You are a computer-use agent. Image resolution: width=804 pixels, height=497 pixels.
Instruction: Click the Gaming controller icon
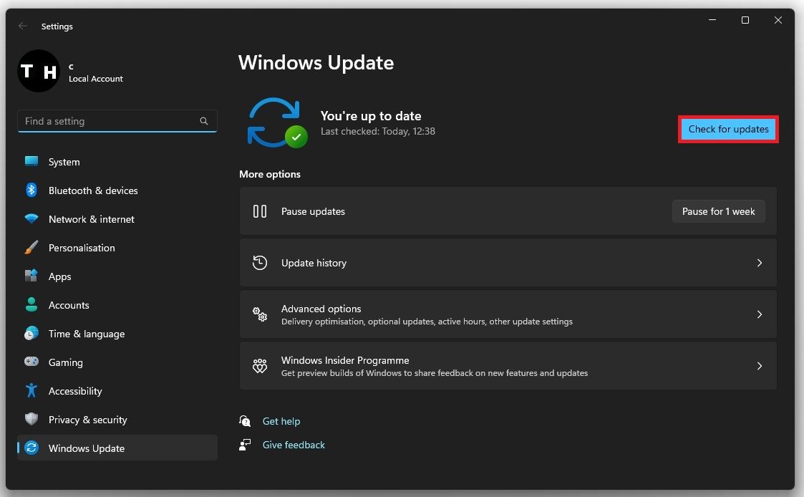pos(31,362)
